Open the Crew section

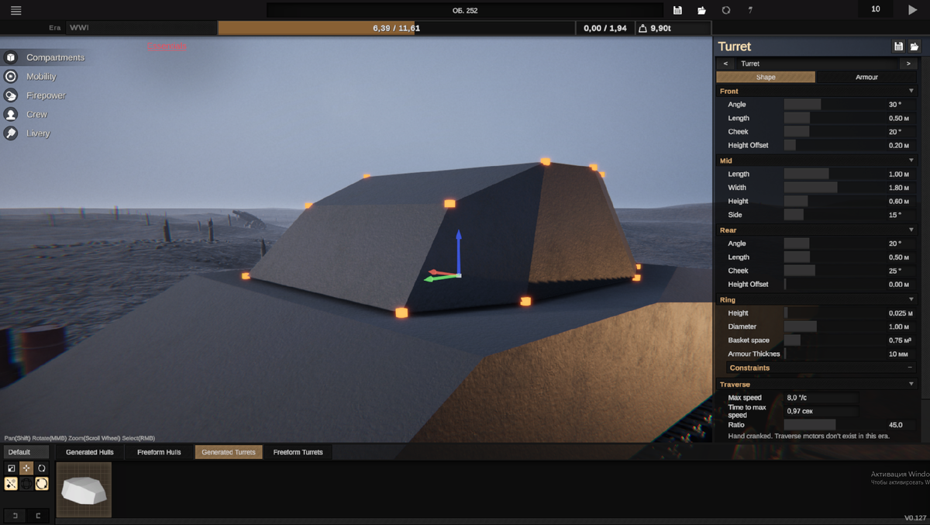pos(26,114)
